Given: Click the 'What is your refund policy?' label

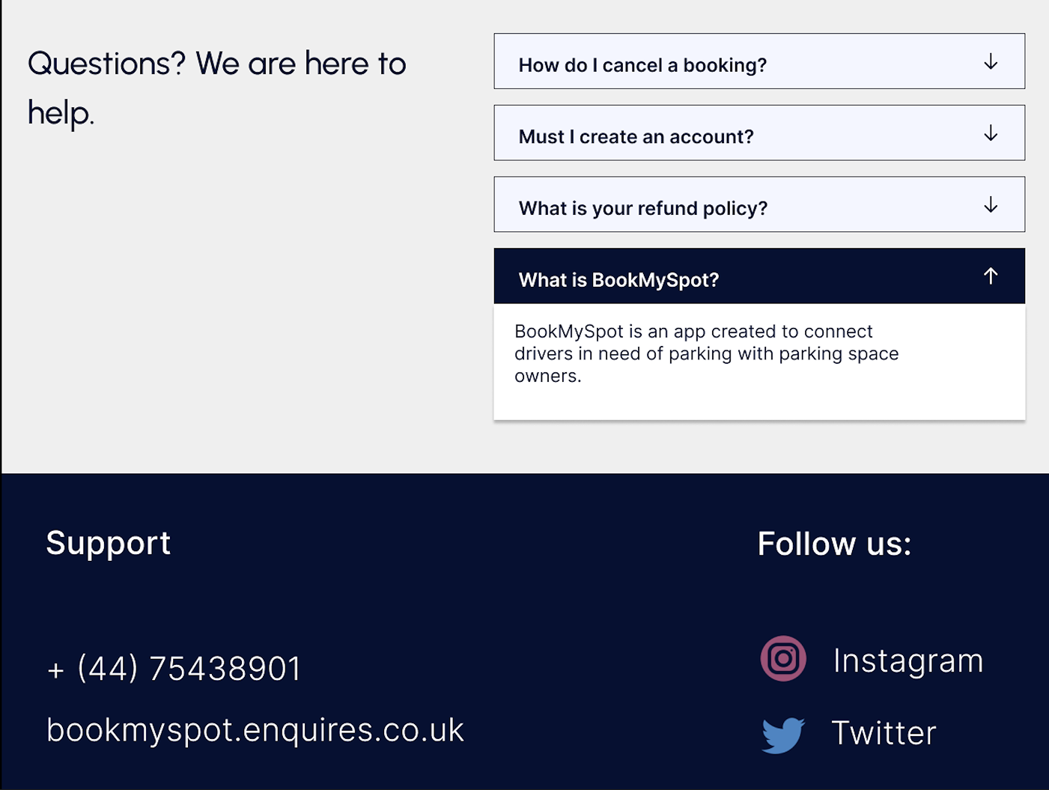Looking at the screenshot, I should [642, 207].
